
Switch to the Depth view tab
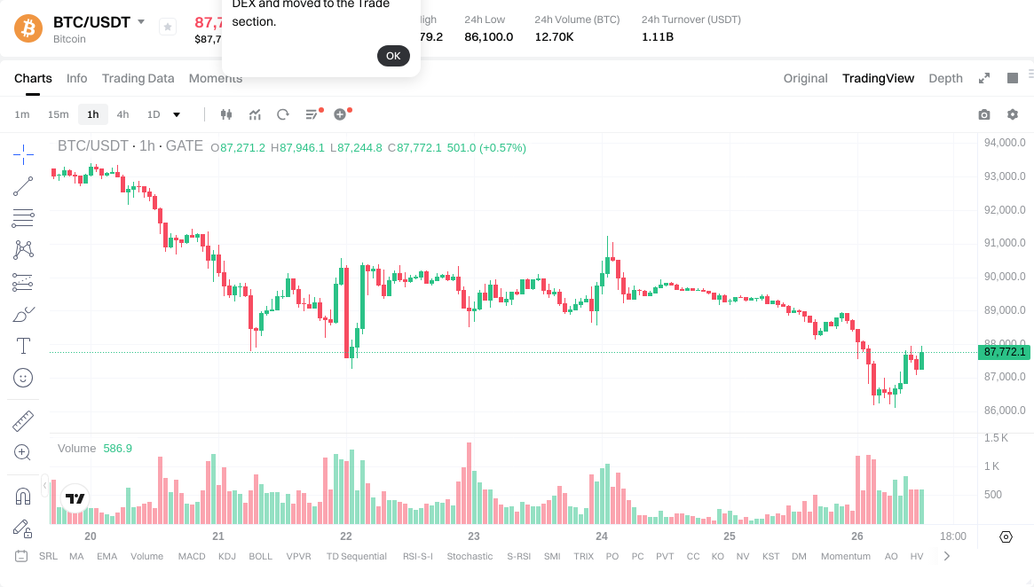[945, 78]
